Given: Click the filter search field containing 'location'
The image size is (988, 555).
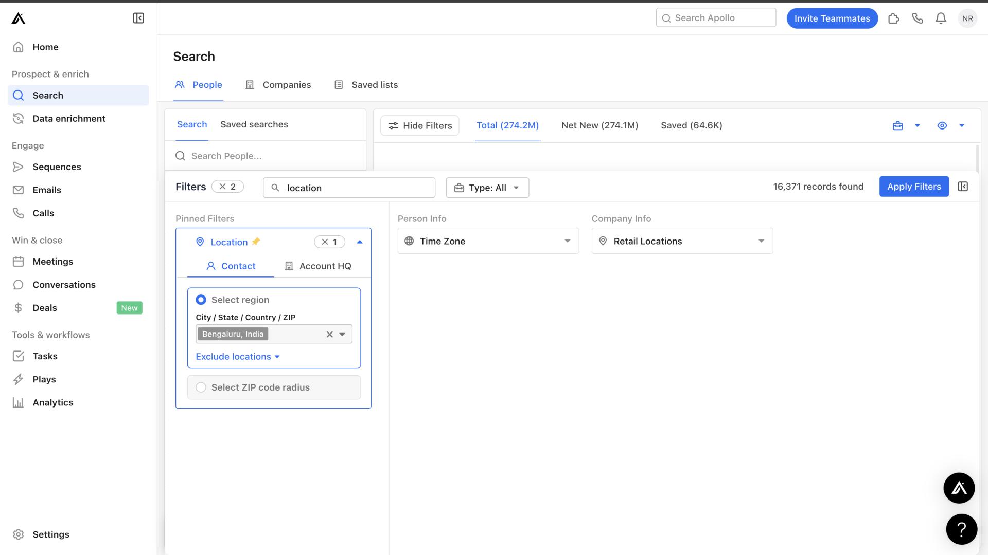Looking at the screenshot, I should tap(349, 188).
